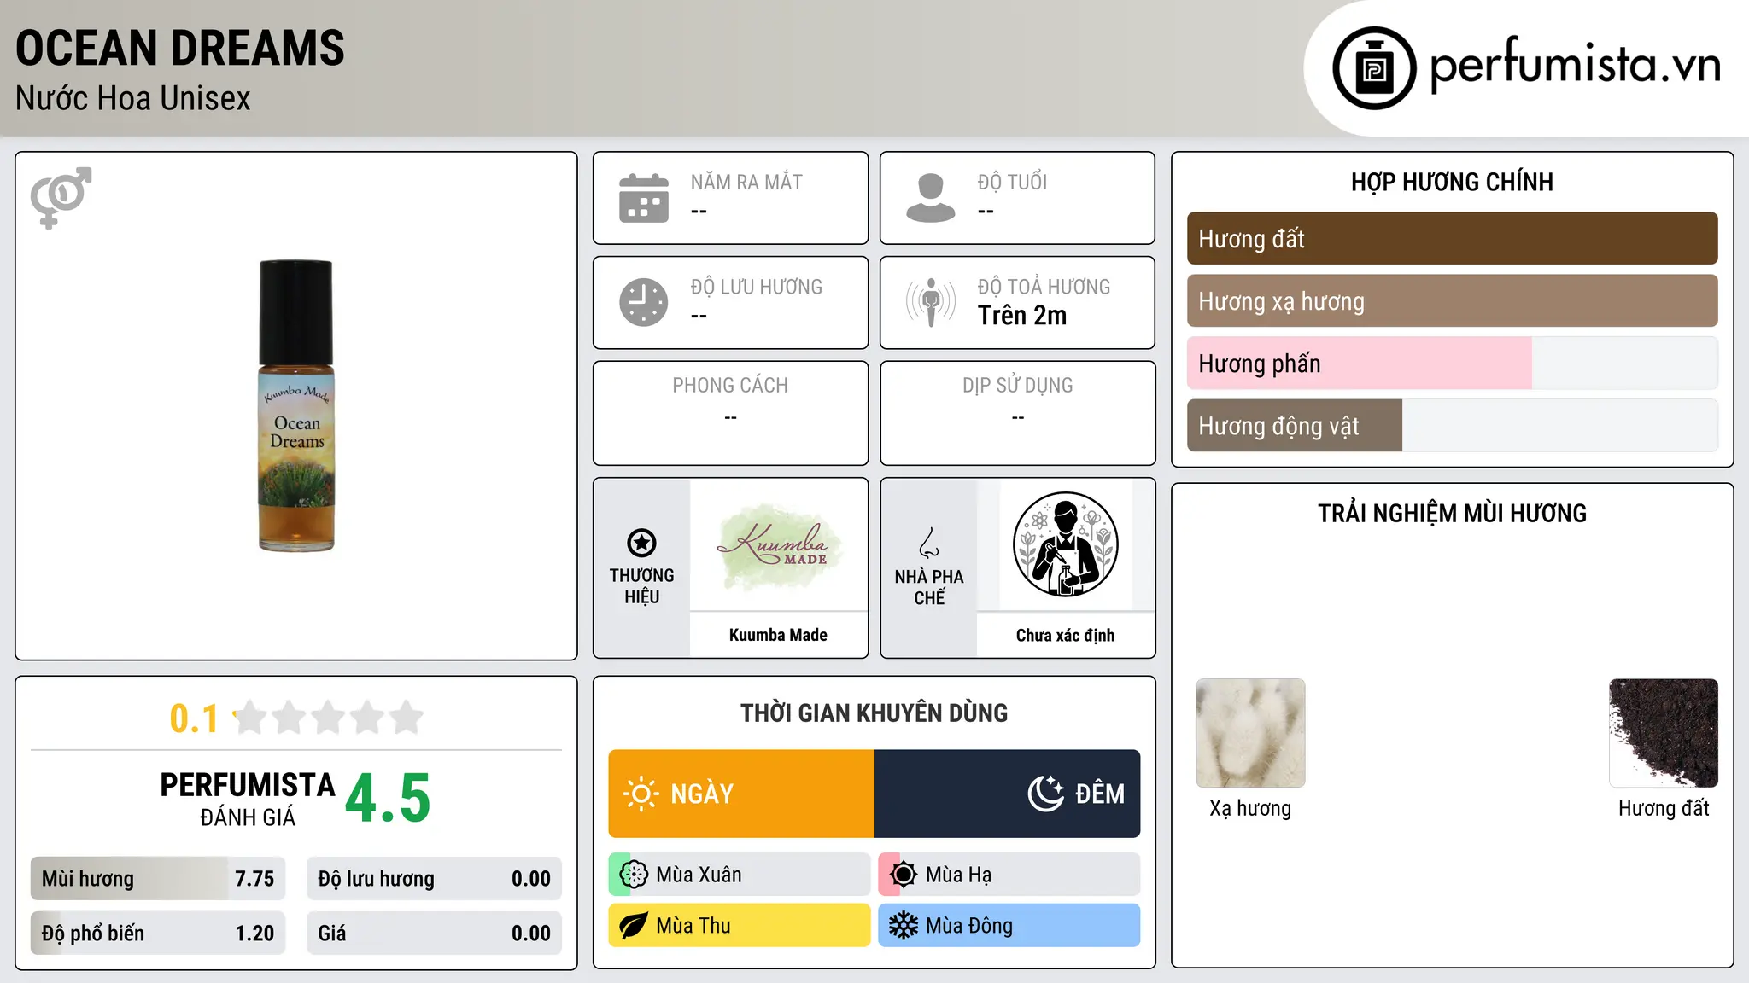
Task: Open the Xạ hương note image
Action: tap(1250, 733)
